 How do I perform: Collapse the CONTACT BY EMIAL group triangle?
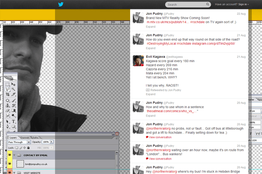click(x=14, y=155)
